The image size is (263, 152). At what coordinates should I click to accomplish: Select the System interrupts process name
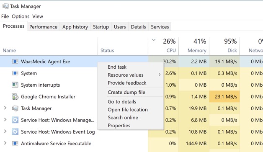tap(41, 85)
